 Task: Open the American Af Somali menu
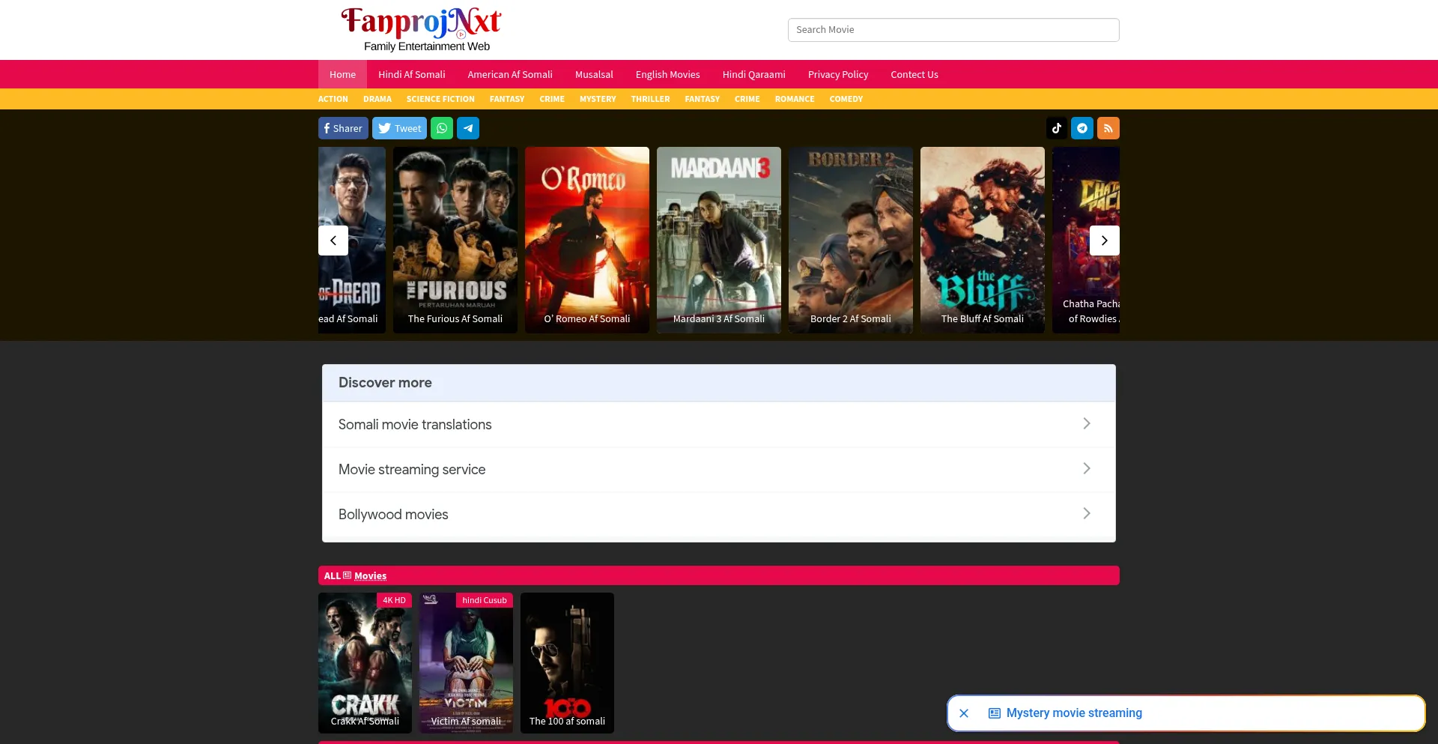coord(510,74)
